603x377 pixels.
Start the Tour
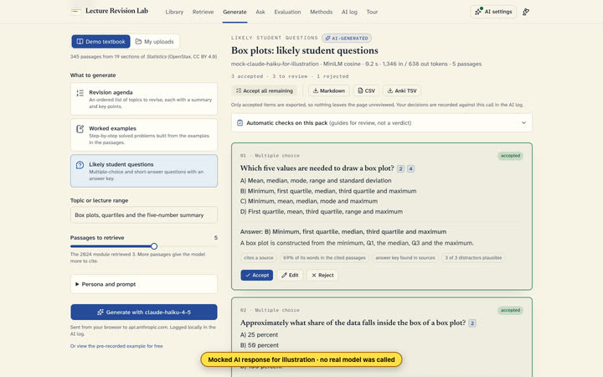372,12
